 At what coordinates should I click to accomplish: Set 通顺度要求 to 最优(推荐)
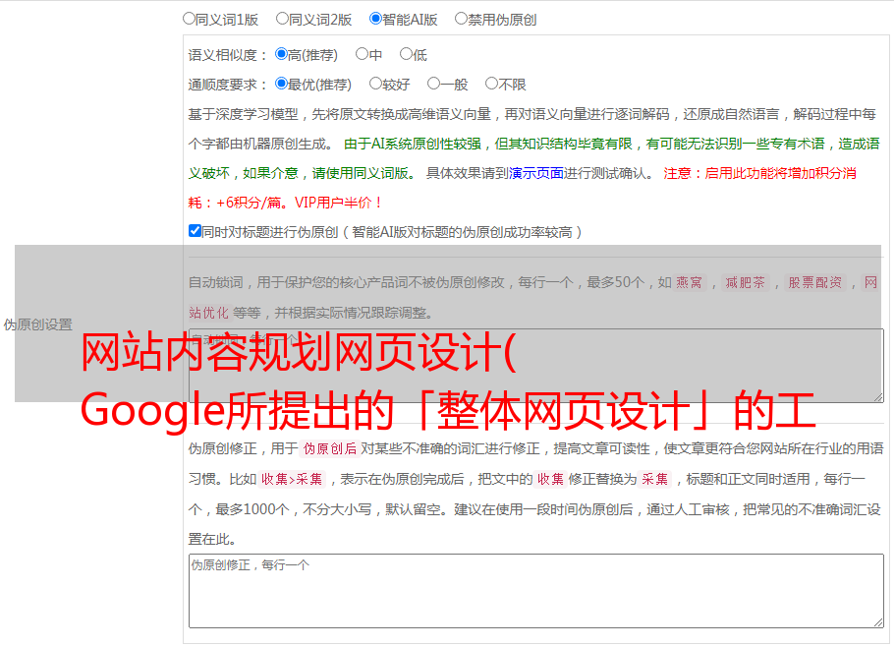point(281,84)
